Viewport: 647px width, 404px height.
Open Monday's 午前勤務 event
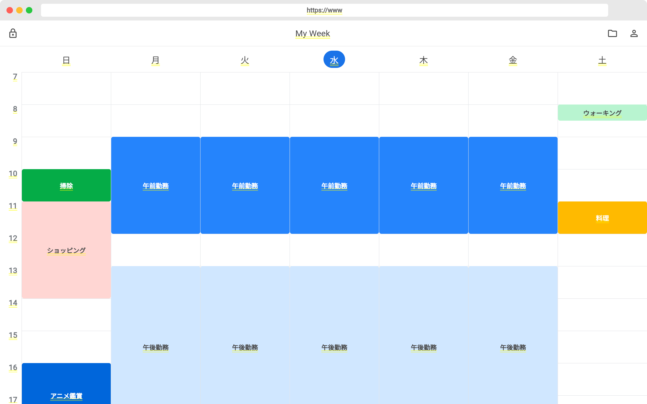156,185
